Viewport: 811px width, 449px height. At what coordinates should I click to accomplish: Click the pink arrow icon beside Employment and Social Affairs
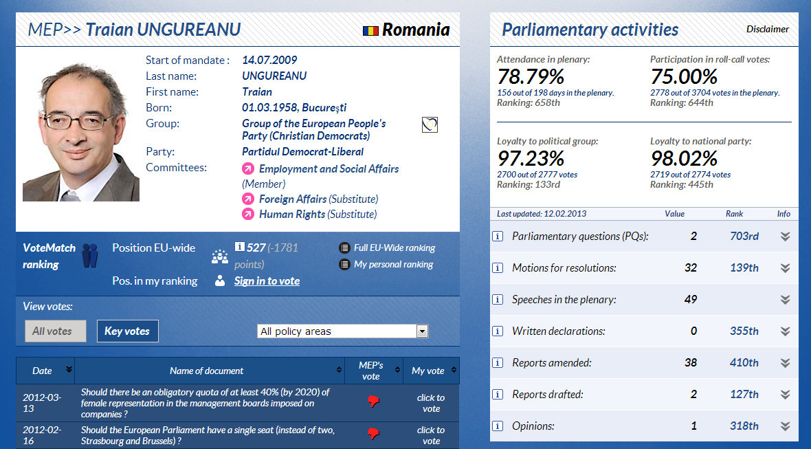point(248,169)
